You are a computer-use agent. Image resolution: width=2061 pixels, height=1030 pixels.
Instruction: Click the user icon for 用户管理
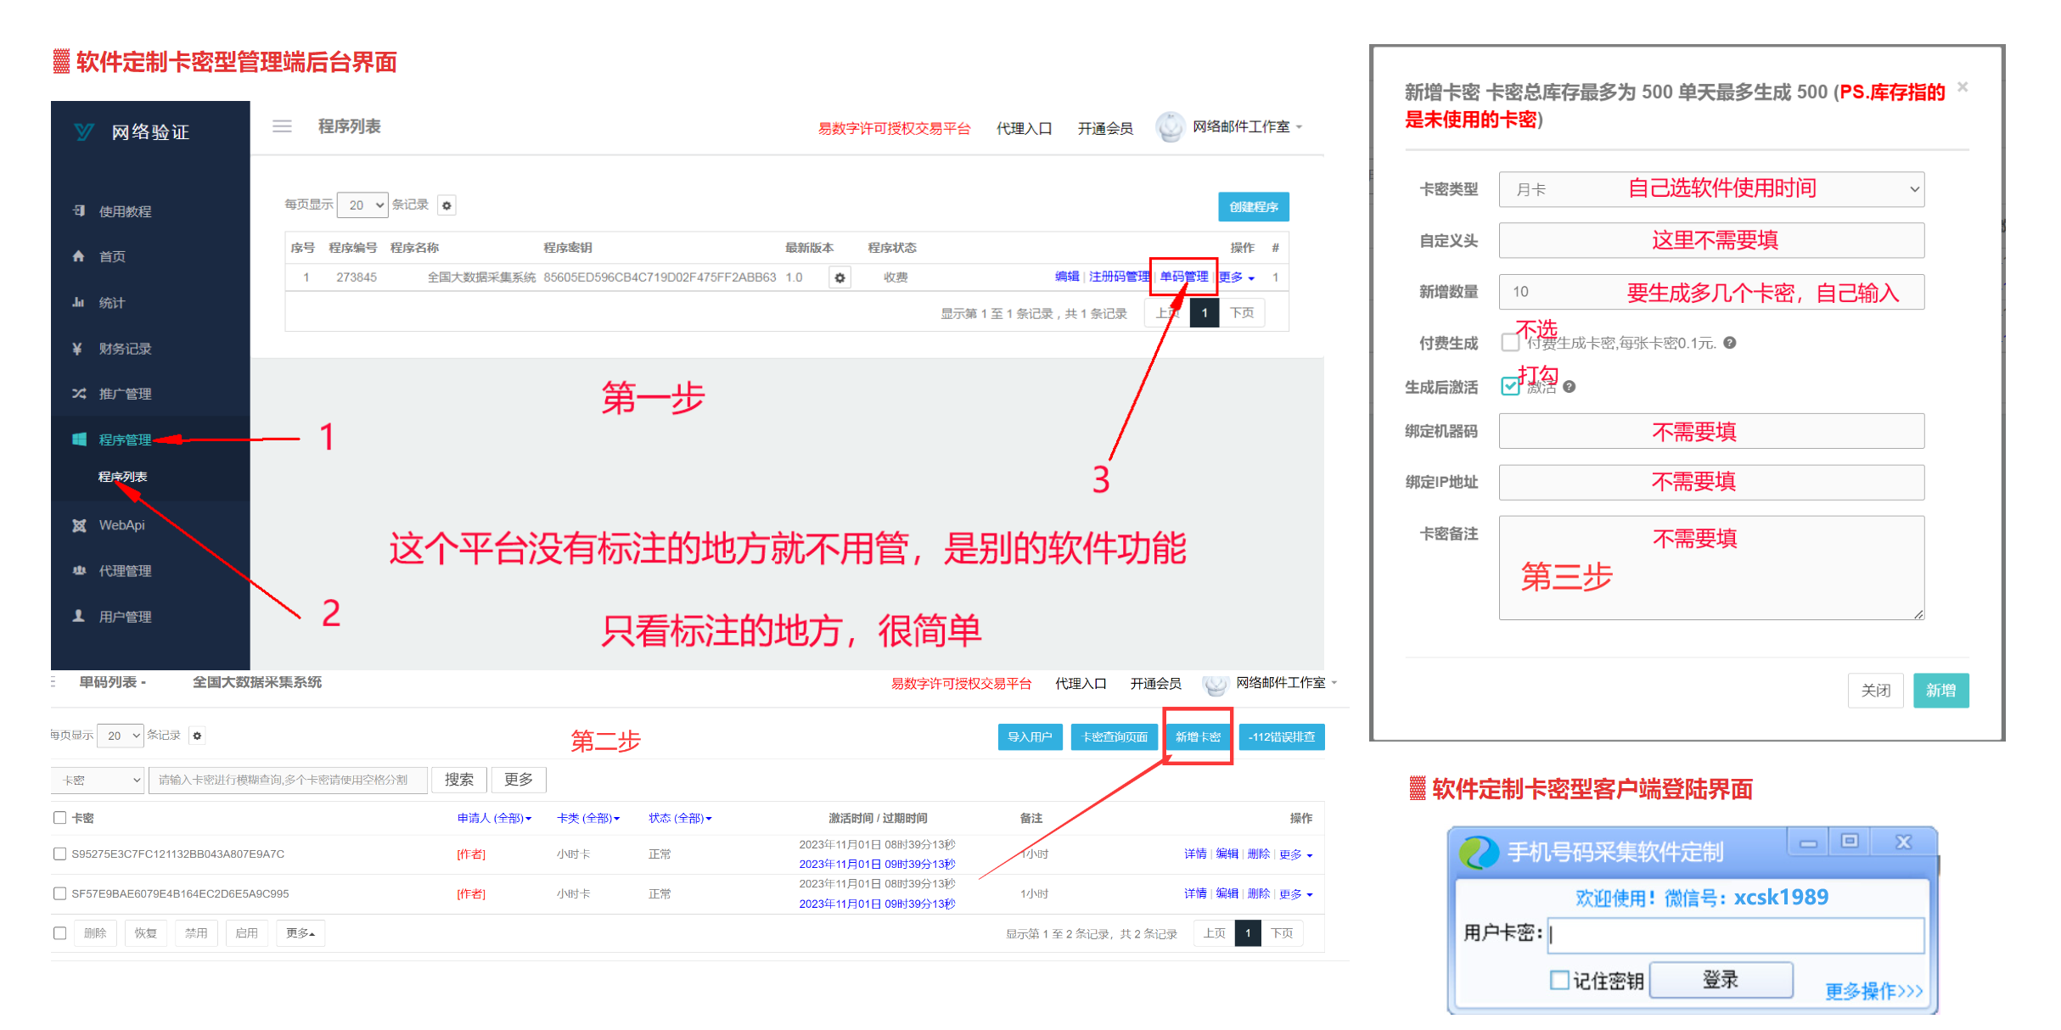[x=79, y=616]
